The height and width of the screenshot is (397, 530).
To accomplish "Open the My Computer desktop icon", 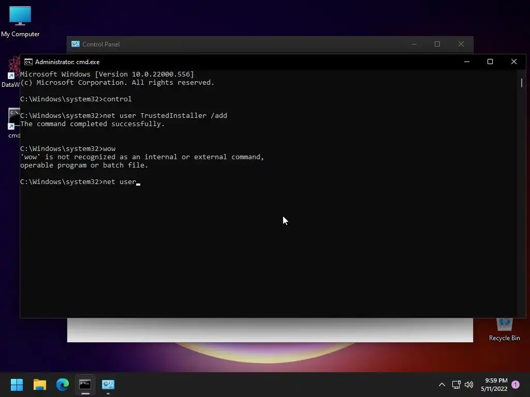I will (20, 21).
